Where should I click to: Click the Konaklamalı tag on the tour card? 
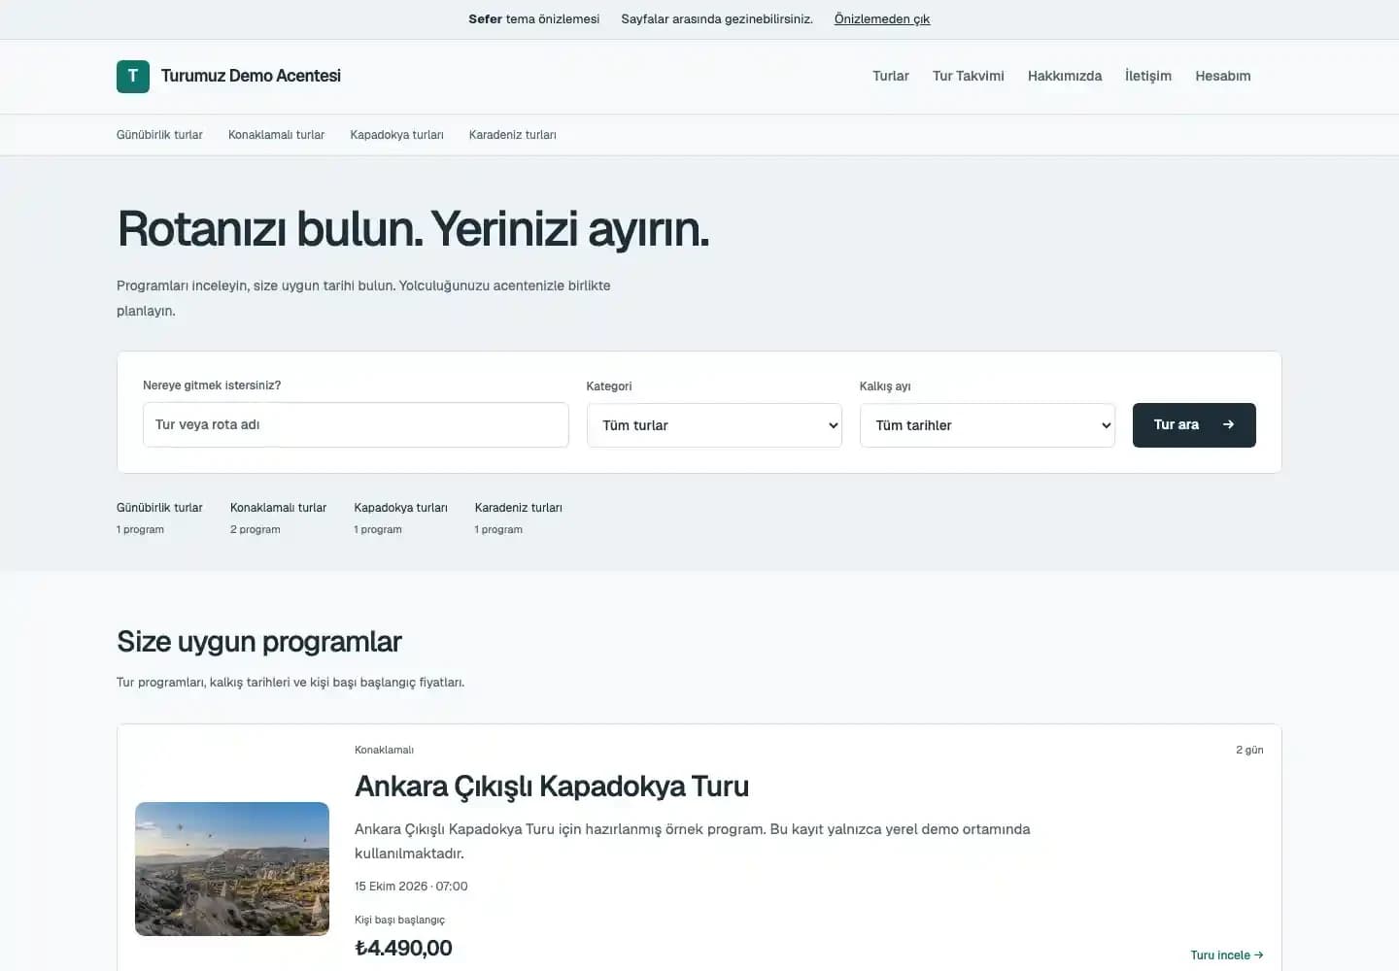click(x=384, y=750)
